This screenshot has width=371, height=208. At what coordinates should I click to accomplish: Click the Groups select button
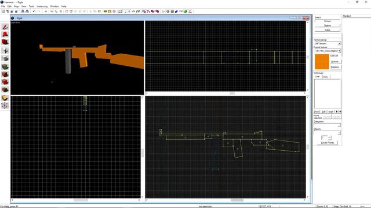click(328, 21)
